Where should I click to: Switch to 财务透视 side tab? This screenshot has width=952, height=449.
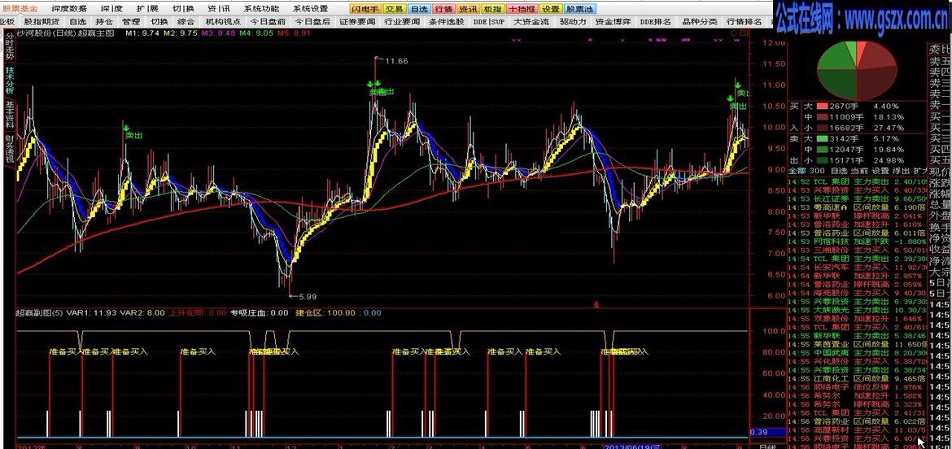[9, 149]
